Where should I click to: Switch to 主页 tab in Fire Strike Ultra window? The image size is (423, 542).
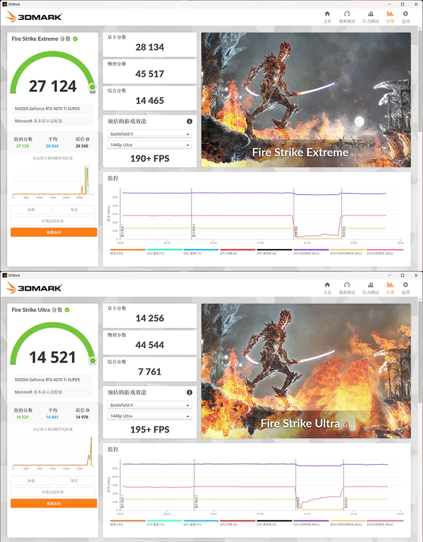(x=327, y=288)
